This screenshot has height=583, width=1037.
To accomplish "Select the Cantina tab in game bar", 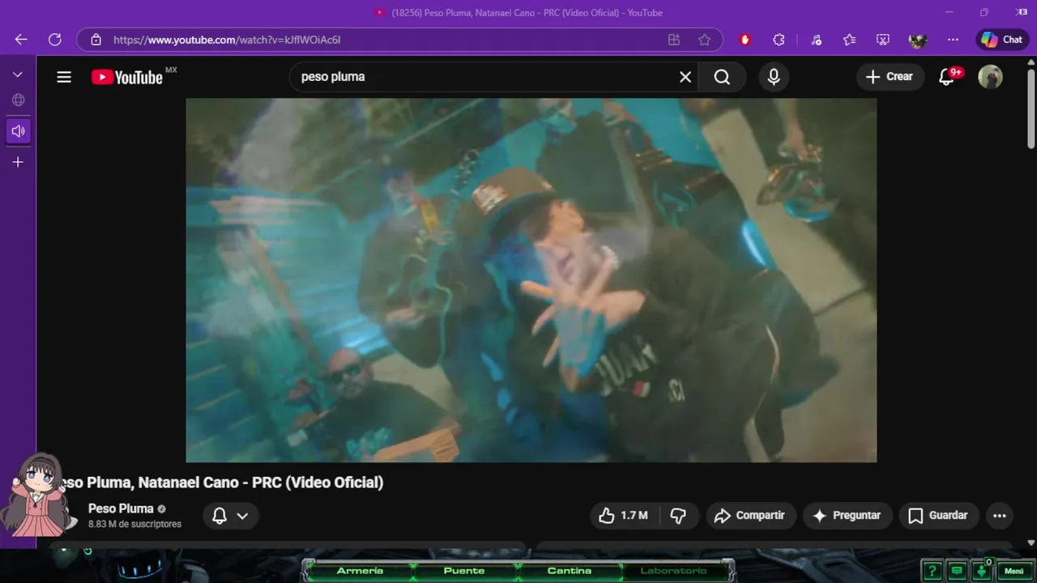I will click(569, 571).
